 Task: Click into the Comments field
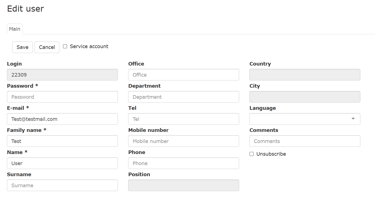click(x=305, y=141)
